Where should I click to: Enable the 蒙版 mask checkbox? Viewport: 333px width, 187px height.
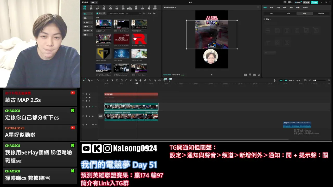265,19
